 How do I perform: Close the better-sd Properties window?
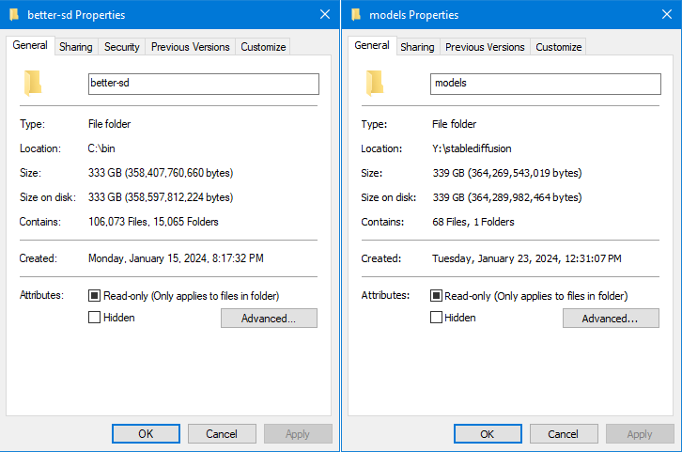click(324, 15)
